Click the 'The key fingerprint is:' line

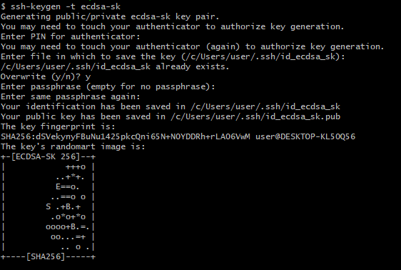click(x=58, y=126)
